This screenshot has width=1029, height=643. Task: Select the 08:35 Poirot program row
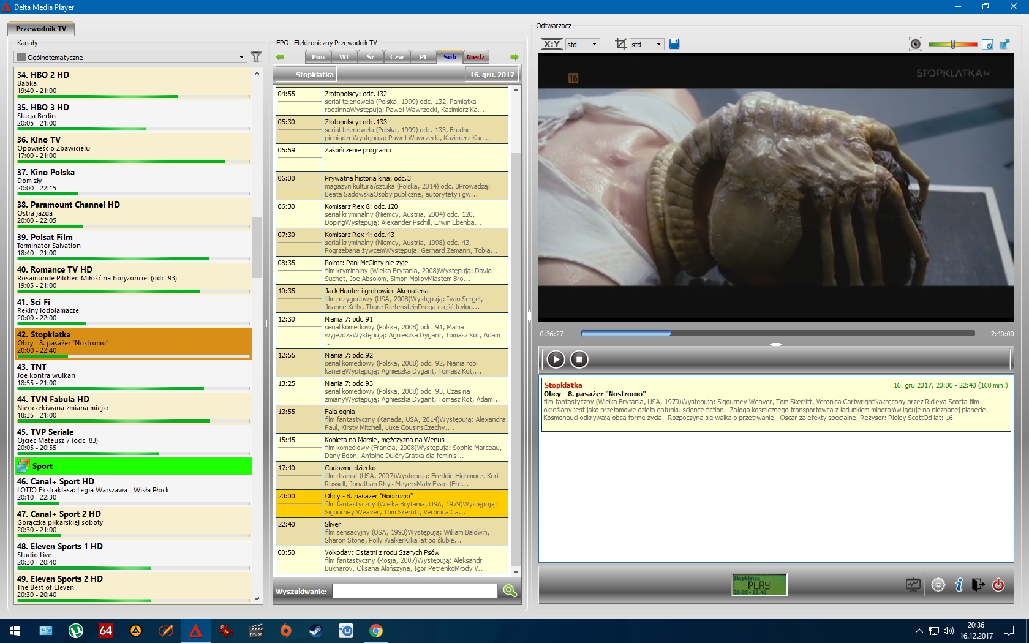(392, 270)
